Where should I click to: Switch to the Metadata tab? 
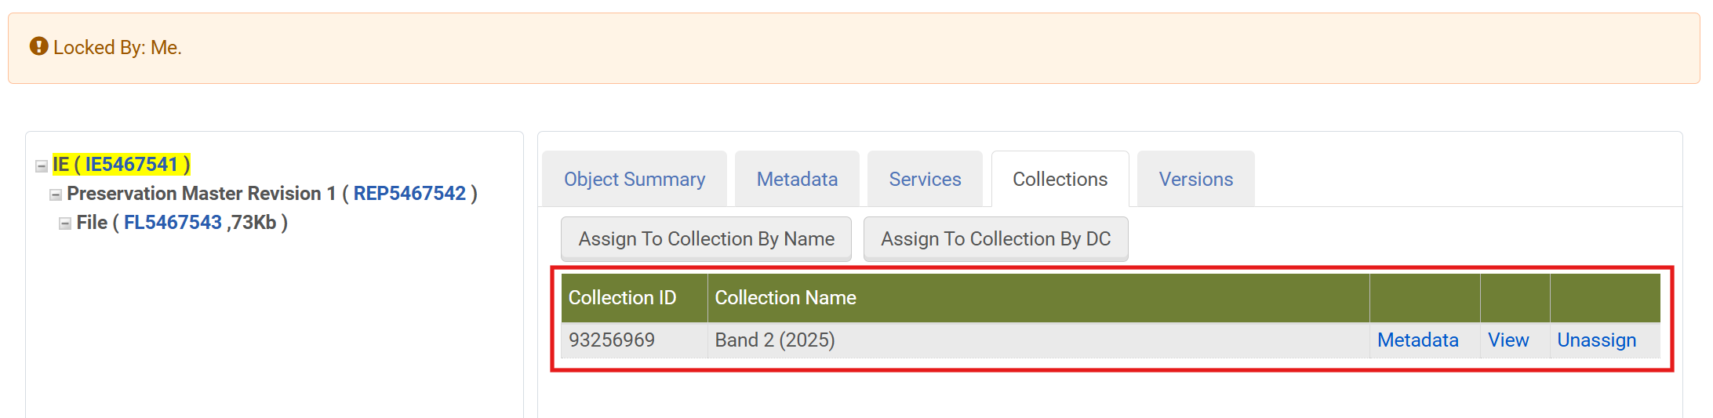(x=797, y=180)
